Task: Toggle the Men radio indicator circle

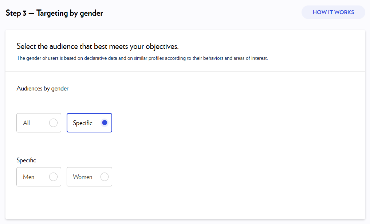Action: pyautogui.click(x=54, y=177)
